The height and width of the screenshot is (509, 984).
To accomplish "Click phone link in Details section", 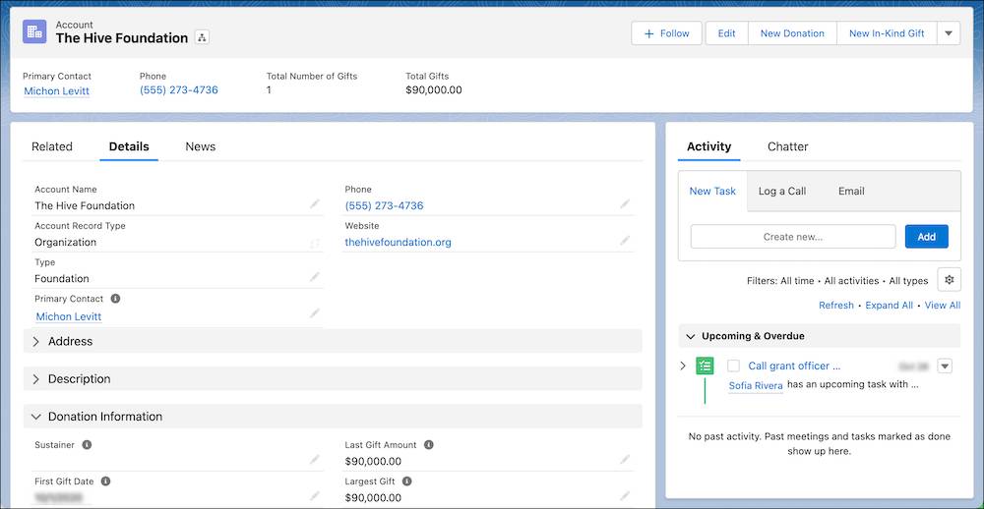I will click(384, 205).
